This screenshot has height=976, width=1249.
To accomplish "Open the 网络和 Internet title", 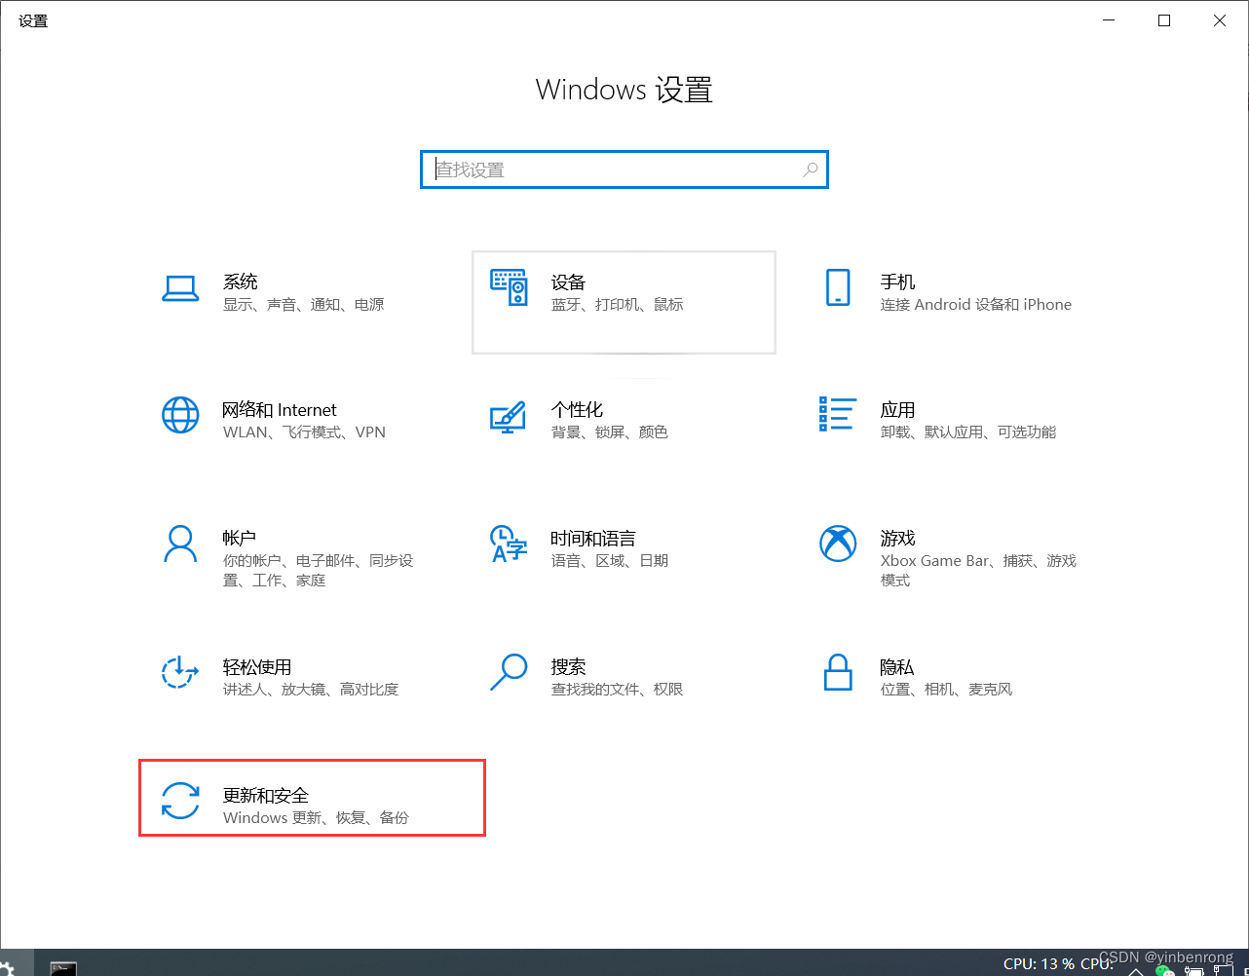I will pos(280,410).
